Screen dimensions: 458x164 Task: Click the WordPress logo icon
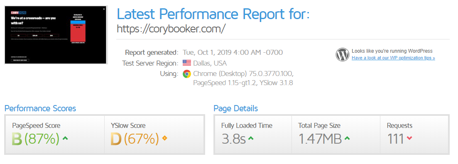point(342,54)
